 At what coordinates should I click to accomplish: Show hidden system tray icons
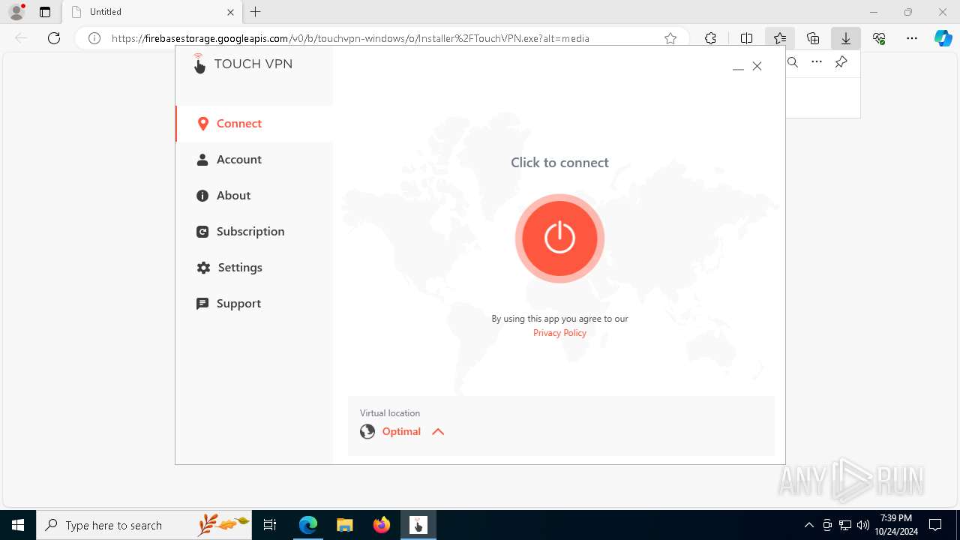coord(808,525)
